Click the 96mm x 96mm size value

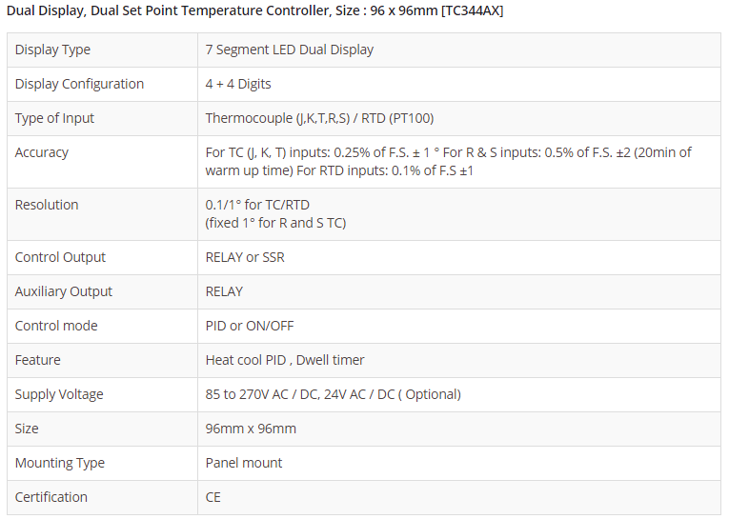tap(251, 429)
